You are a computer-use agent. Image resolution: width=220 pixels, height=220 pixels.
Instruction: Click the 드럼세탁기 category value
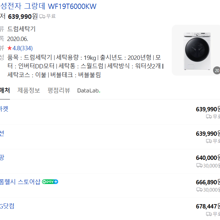(21, 29)
